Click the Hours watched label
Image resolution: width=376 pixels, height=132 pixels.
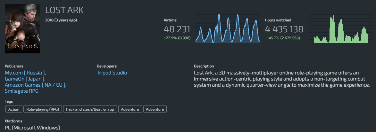278,20
